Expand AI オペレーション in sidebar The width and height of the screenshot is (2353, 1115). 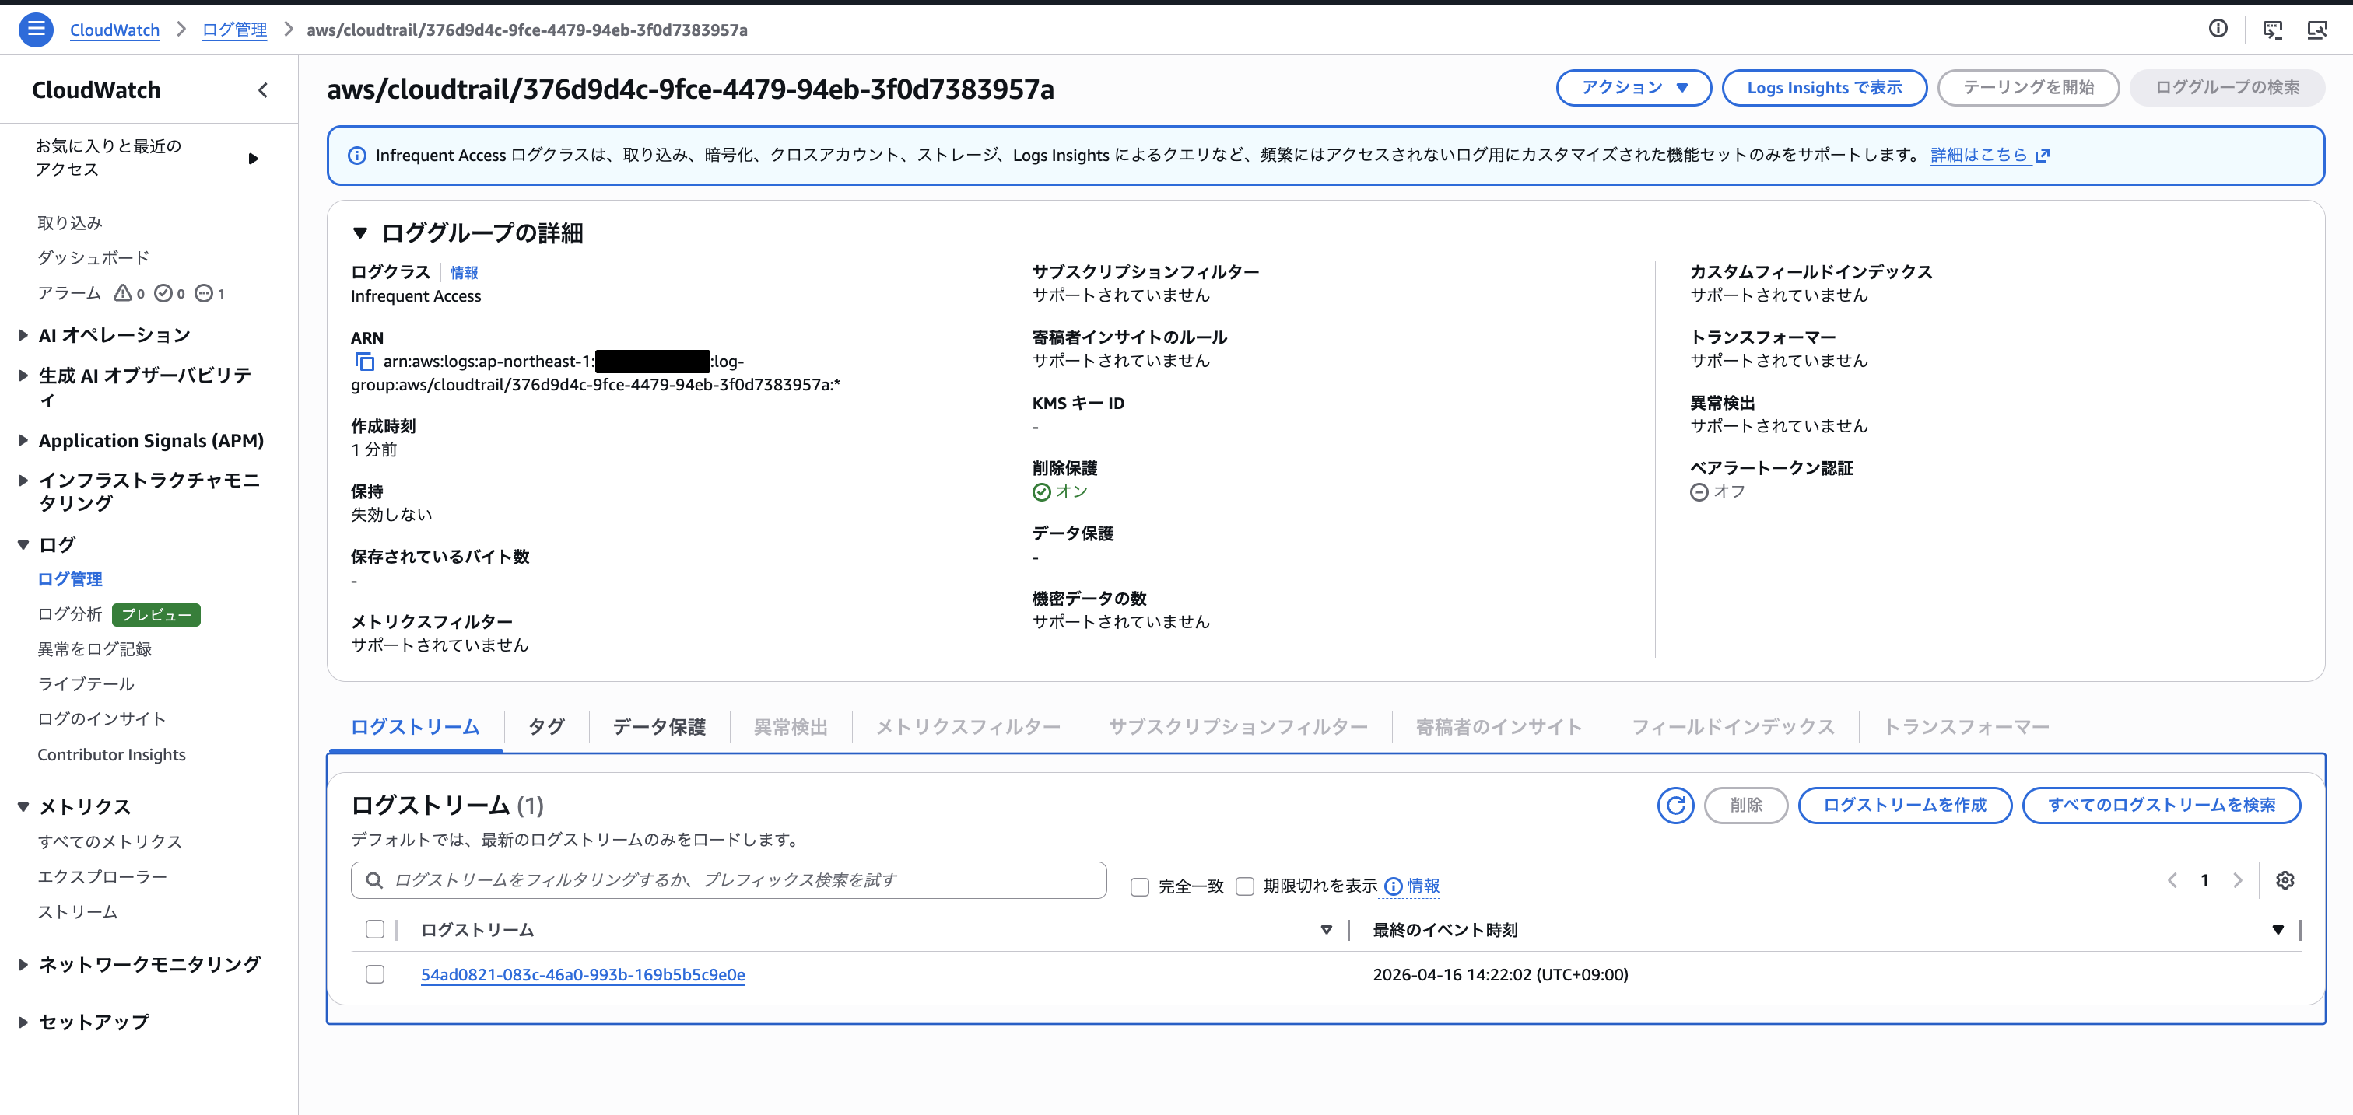click(24, 336)
